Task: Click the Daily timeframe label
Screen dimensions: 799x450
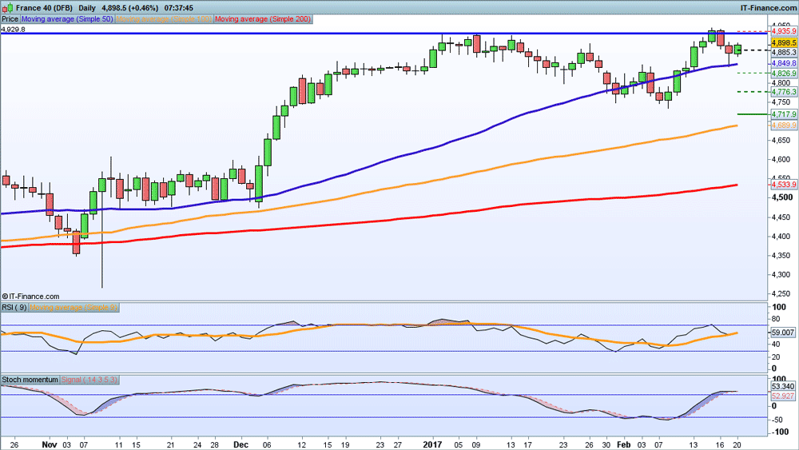Action: click(x=87, y=8)
